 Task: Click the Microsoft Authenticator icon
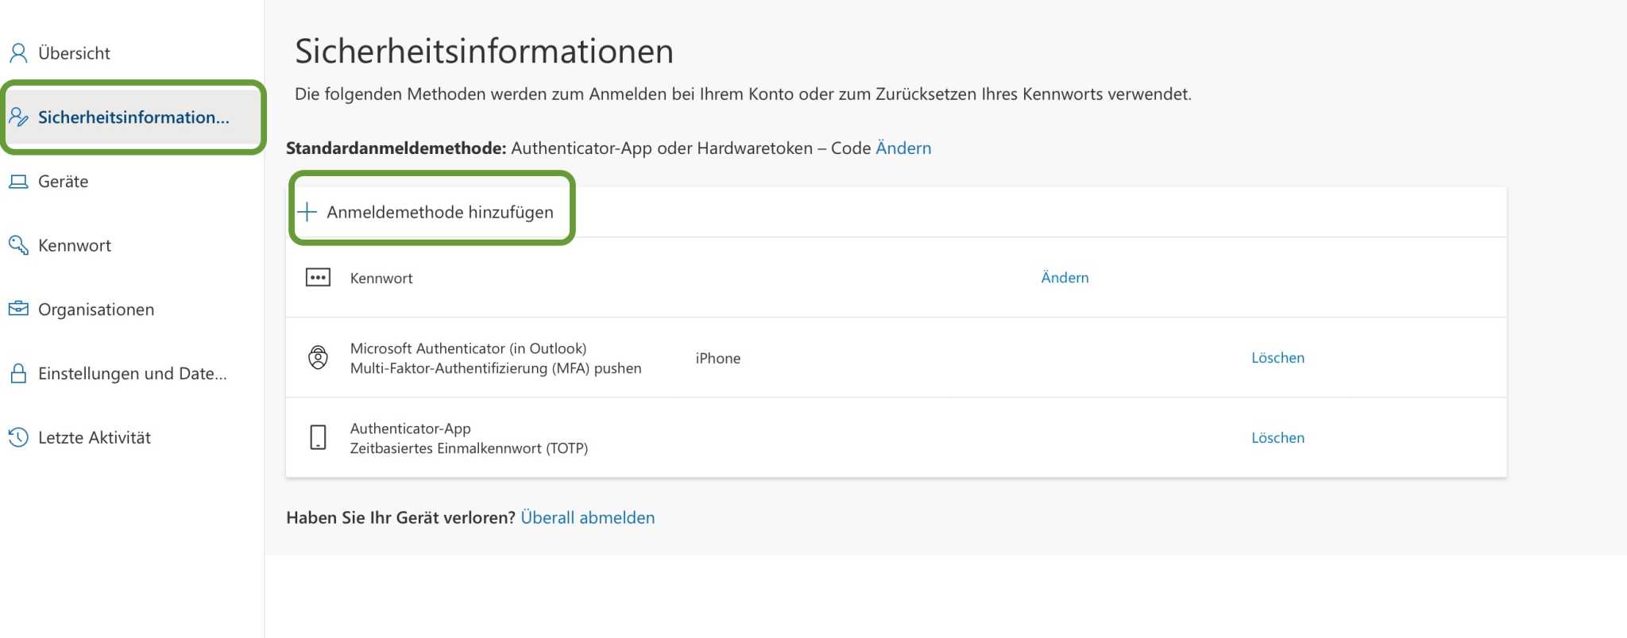point(317,358)
